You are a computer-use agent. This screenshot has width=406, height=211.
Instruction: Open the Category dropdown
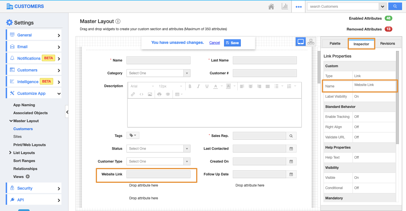pyautogui.click(x=158, y=73)
